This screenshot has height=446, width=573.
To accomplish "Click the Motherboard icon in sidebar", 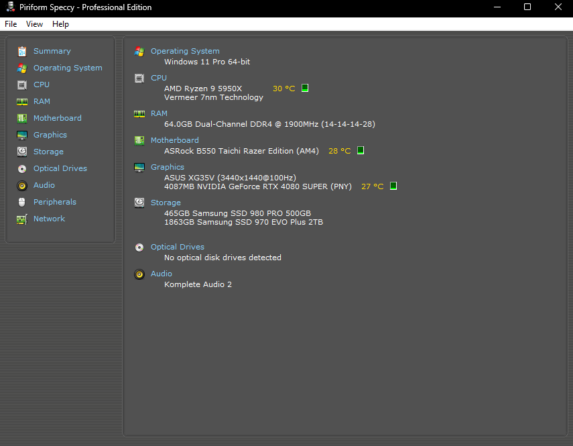I will (x=22, y=119).
